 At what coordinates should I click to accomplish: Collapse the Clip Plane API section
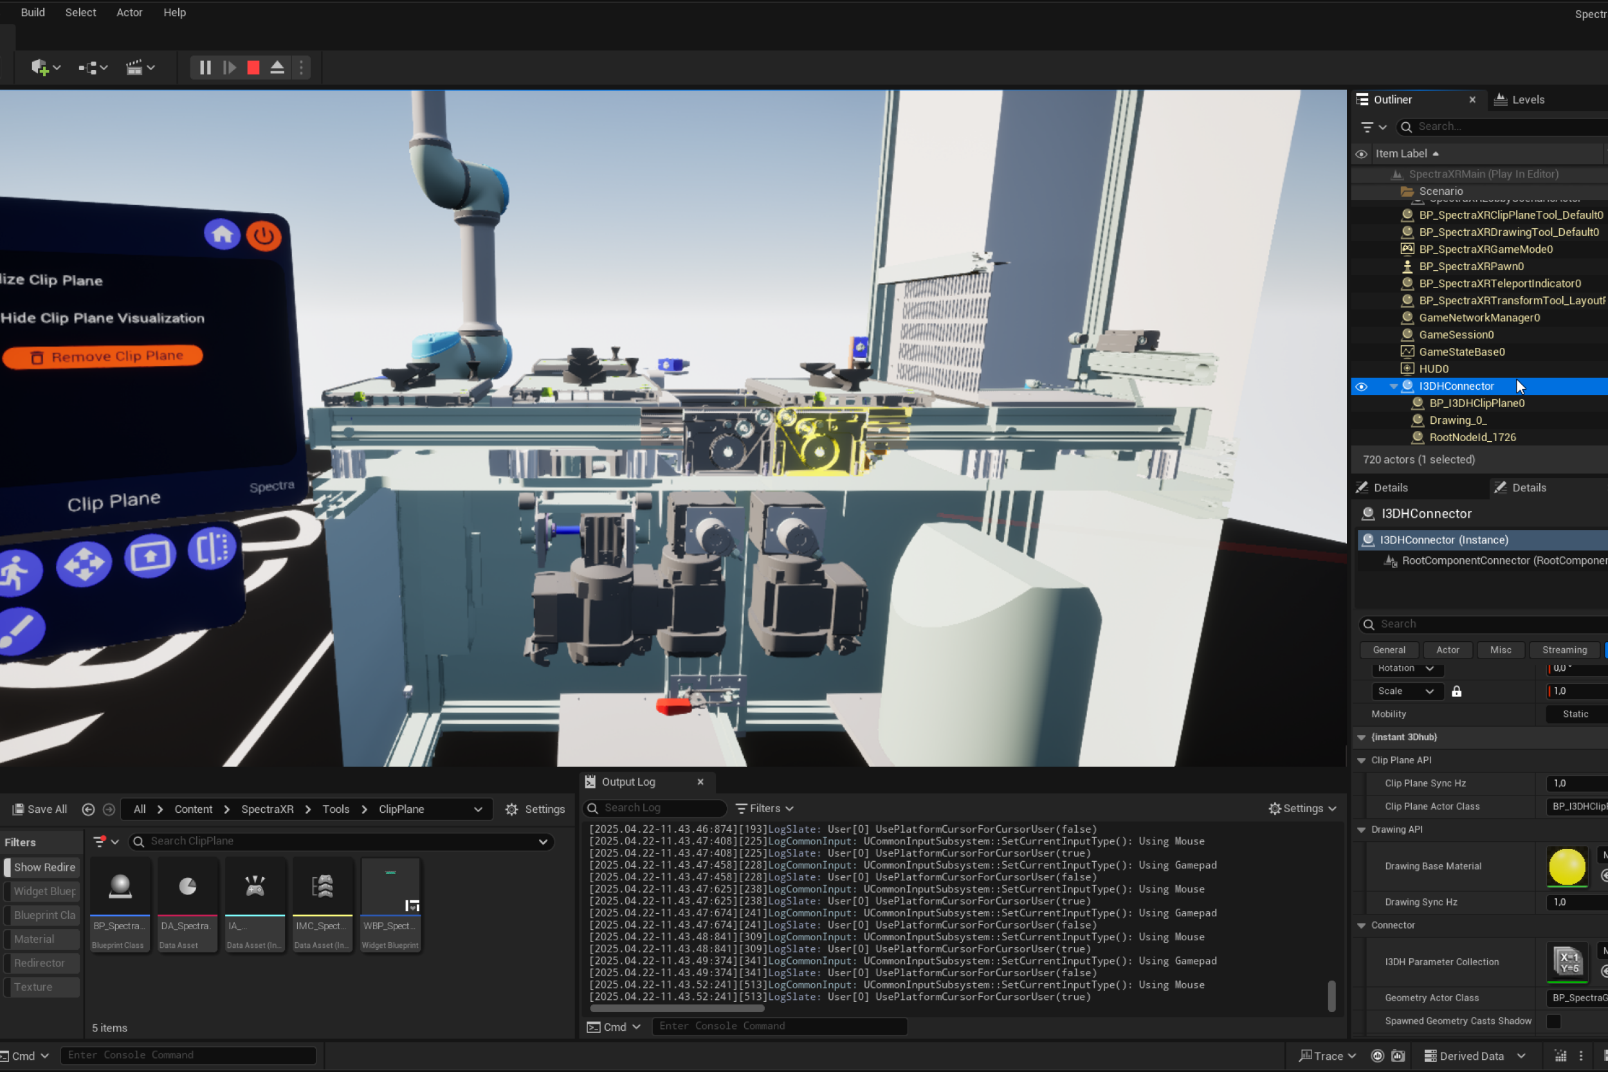1361,760
